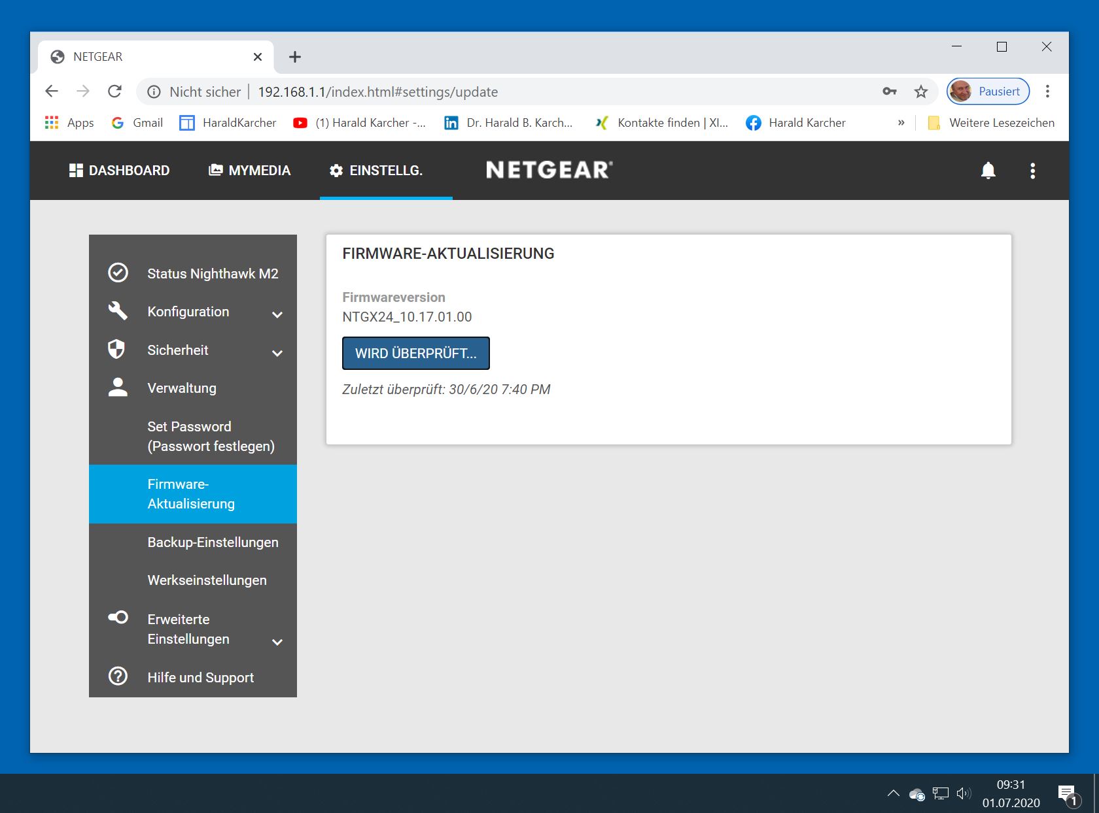This screenshot has width=1099, height=813.
Task: Click the volume speaker tray icon
Action: 964,793
